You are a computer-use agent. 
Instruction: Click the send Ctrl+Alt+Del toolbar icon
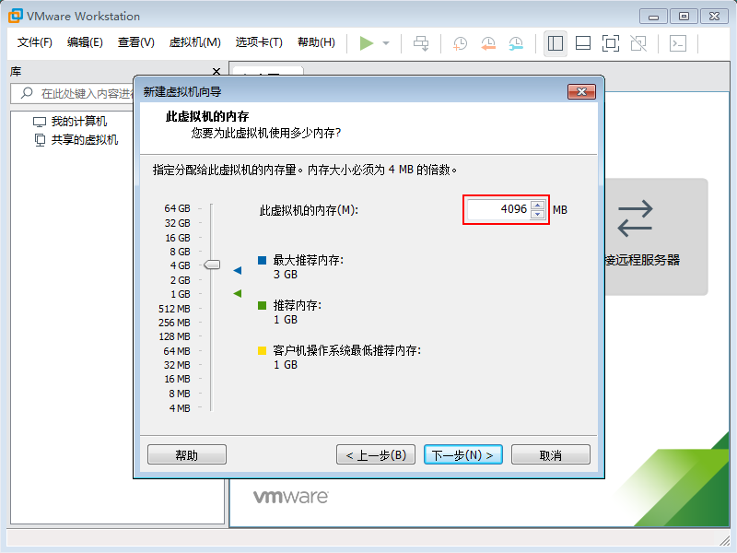421,43
